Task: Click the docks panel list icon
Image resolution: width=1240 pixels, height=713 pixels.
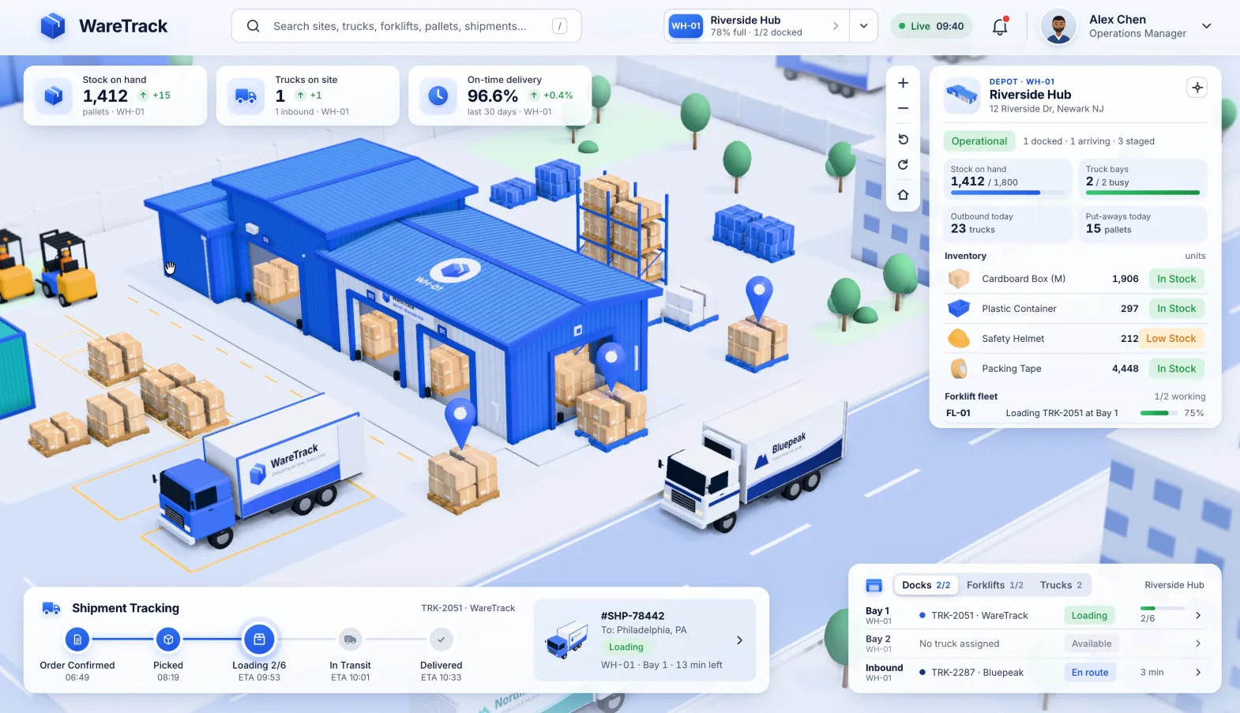Action: coord(874,585)
